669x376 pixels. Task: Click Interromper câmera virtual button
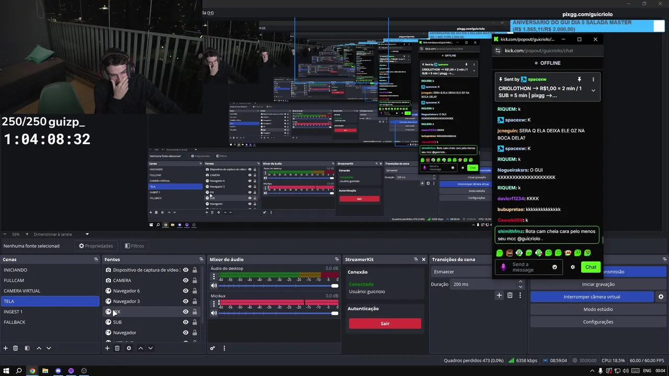pyautogui.click(x=592, y=297)
